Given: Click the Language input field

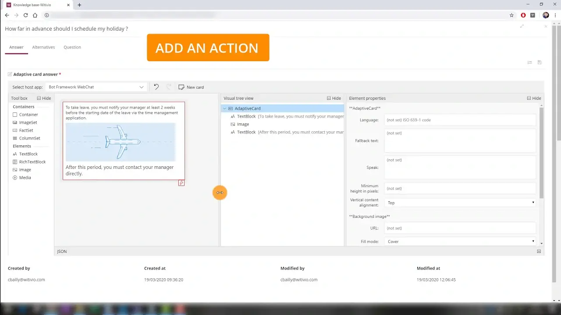Looking at the screenshot, I should tap(460, 120).
